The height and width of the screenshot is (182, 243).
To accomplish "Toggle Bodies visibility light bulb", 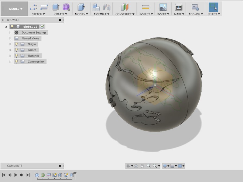I will click(x=16, y=50).
